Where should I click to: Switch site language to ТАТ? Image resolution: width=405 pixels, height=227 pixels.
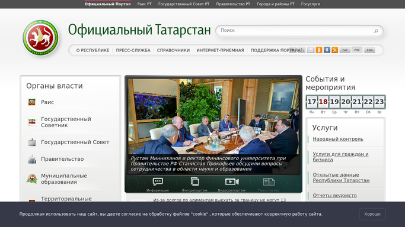coord(345,50)
